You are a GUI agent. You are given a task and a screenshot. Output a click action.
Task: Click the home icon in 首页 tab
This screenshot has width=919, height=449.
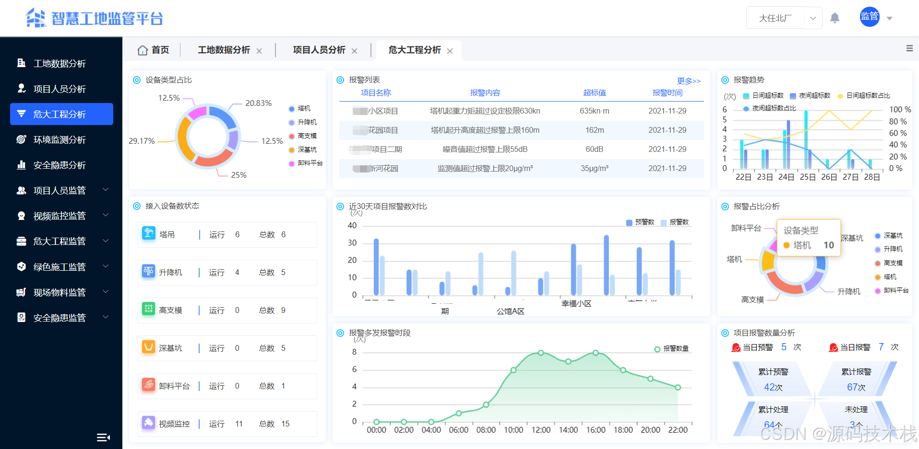[143, 50]
